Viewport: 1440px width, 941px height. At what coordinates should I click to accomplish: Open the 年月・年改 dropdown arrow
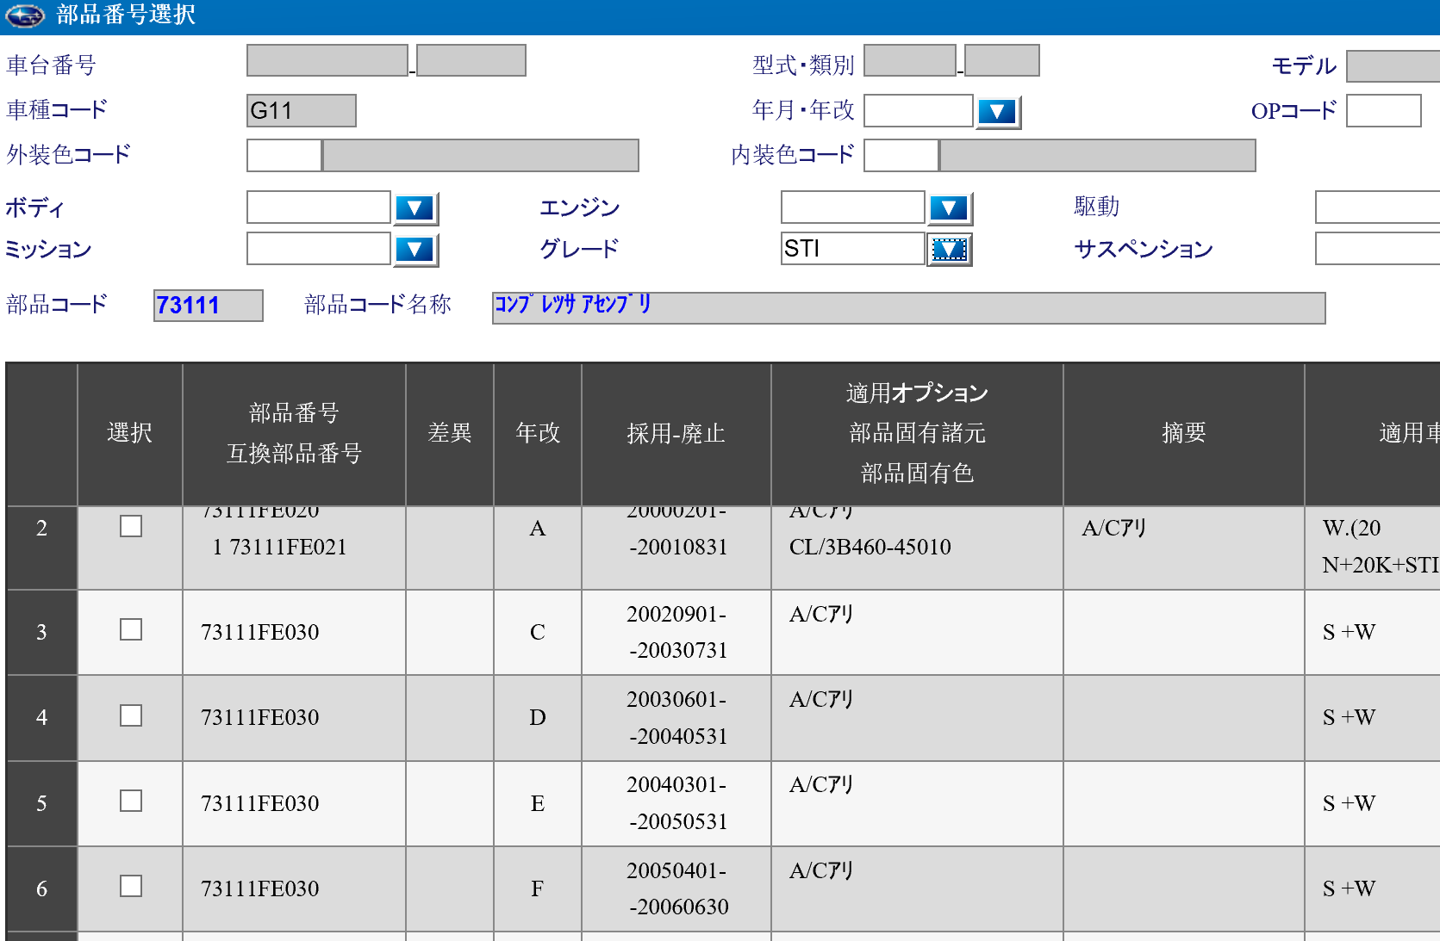tap(997, 112)
